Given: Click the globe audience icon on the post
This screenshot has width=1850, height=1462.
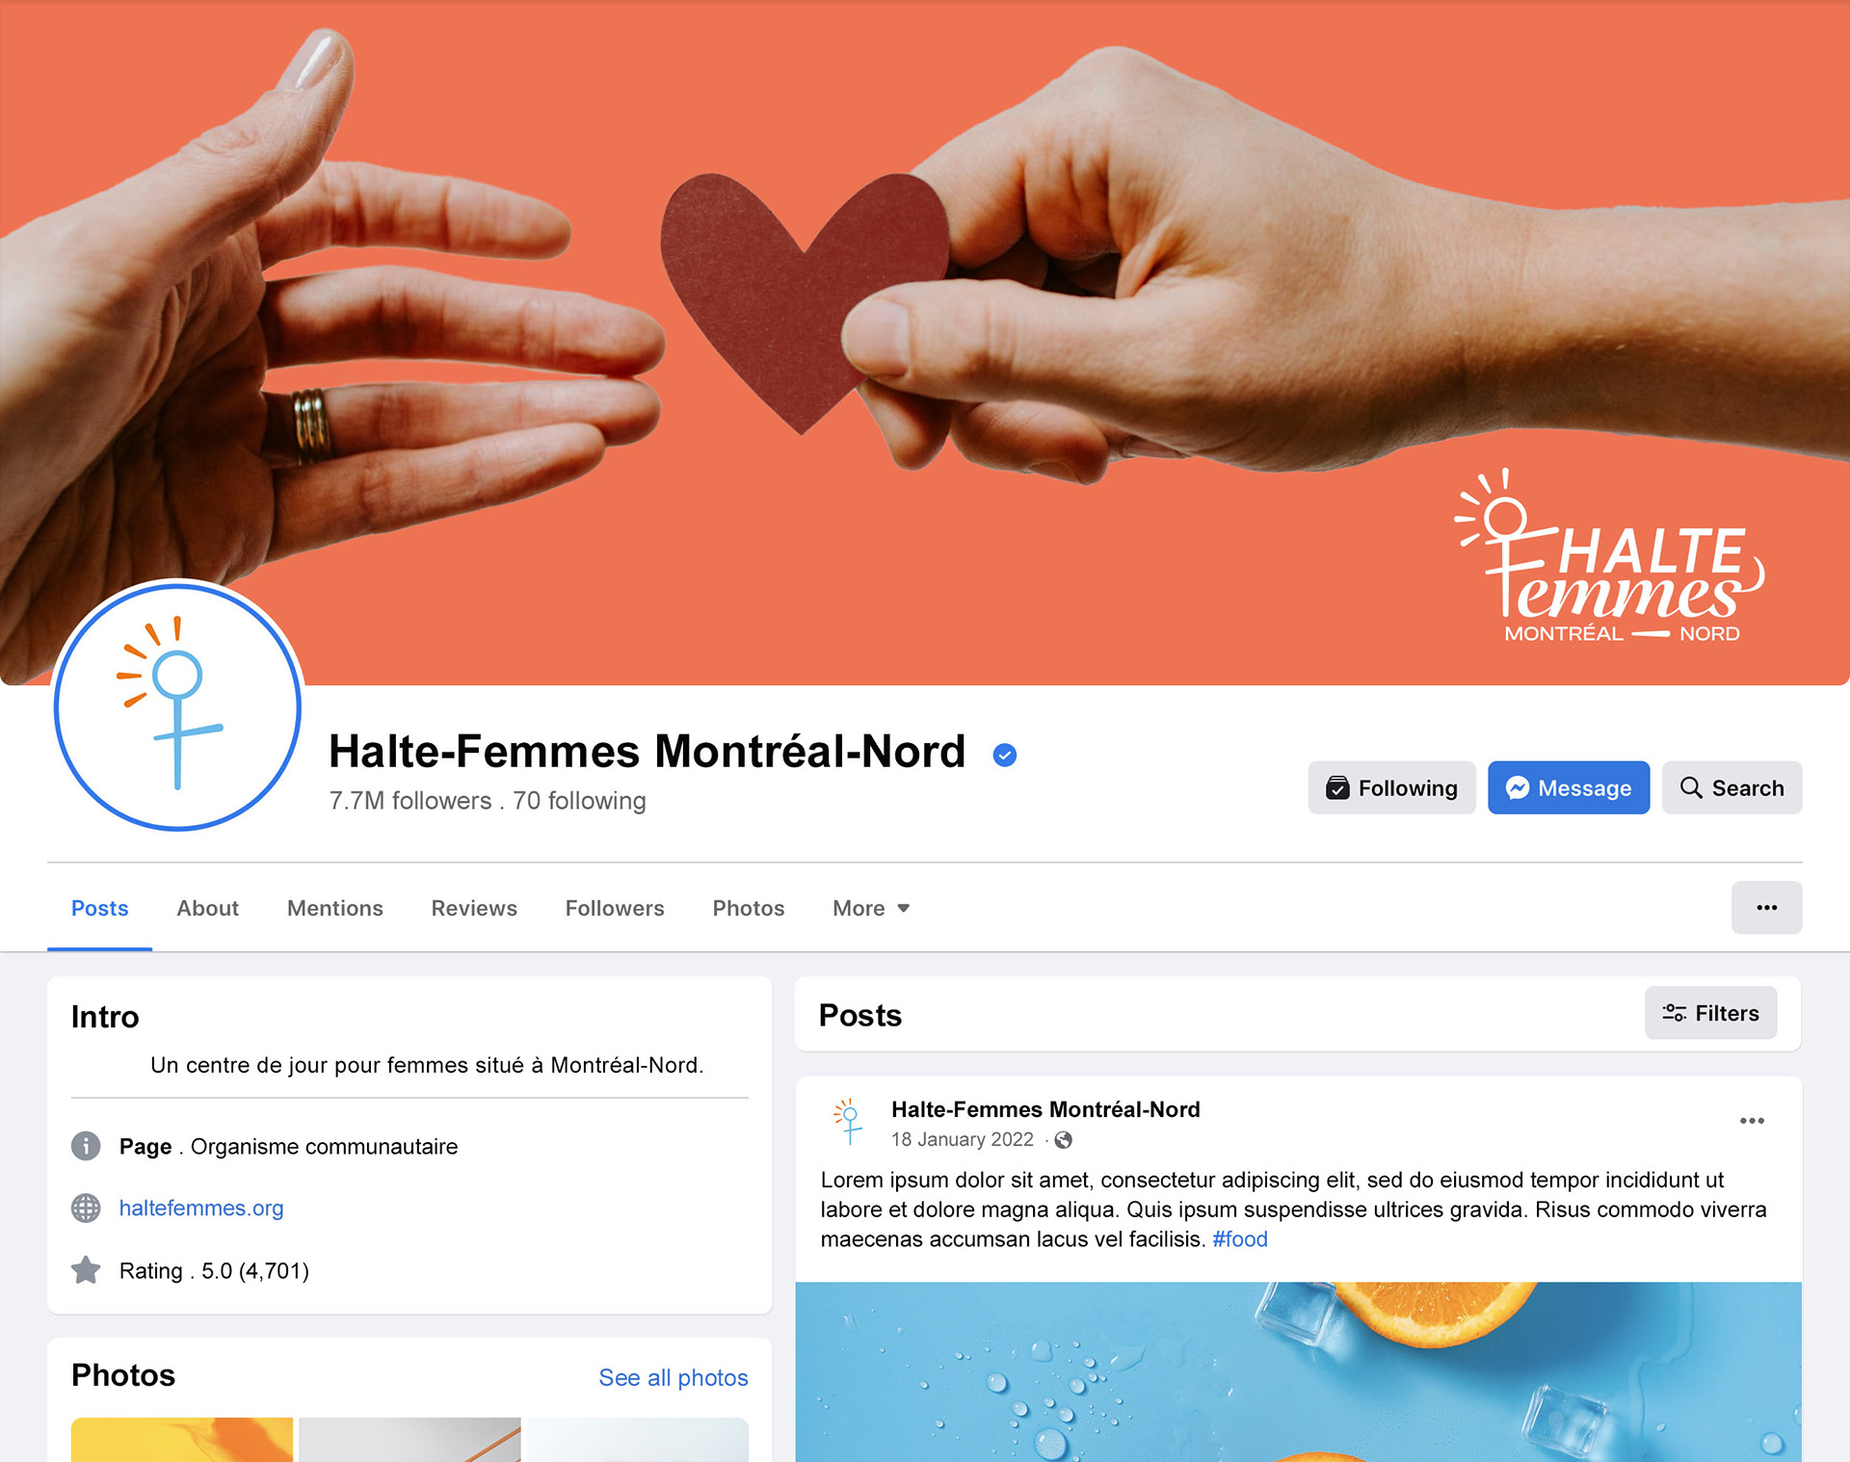Looking at the screenshot, I should tap(1064, 1140).
